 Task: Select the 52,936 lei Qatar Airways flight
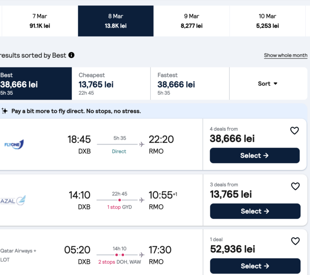pos(255,266)
